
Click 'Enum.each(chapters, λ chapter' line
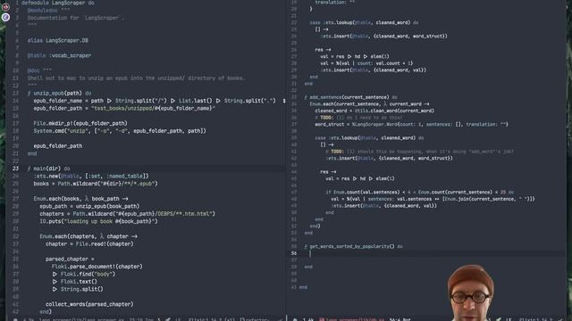[x=88, y=236]
